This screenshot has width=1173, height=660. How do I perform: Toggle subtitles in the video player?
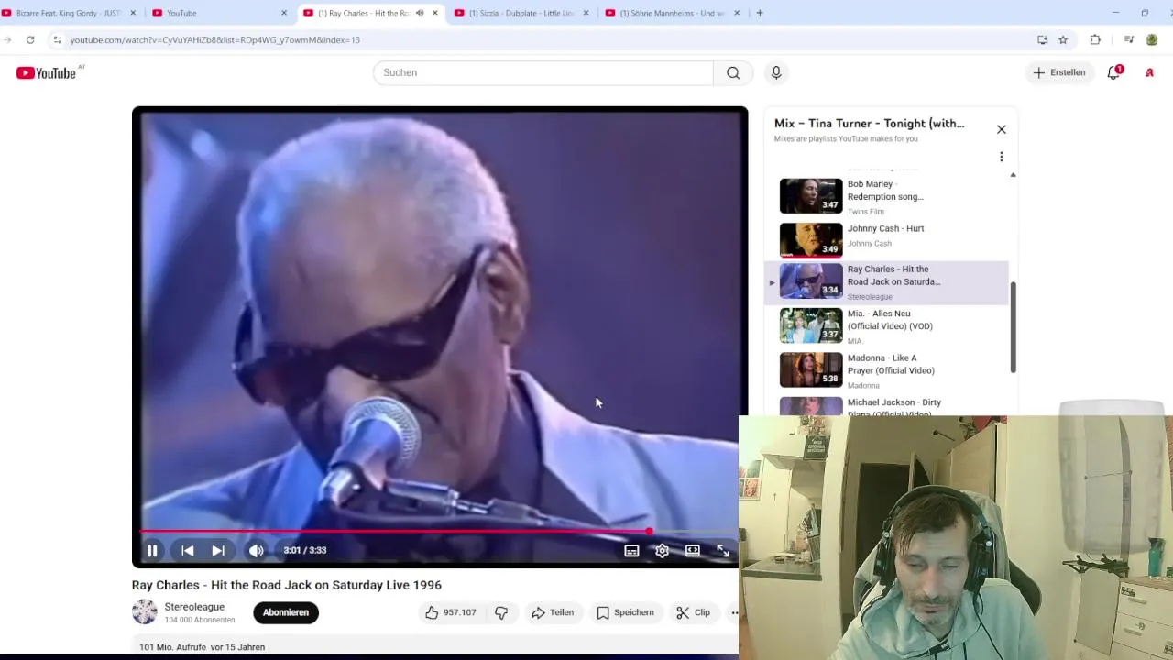click(631, 551)
